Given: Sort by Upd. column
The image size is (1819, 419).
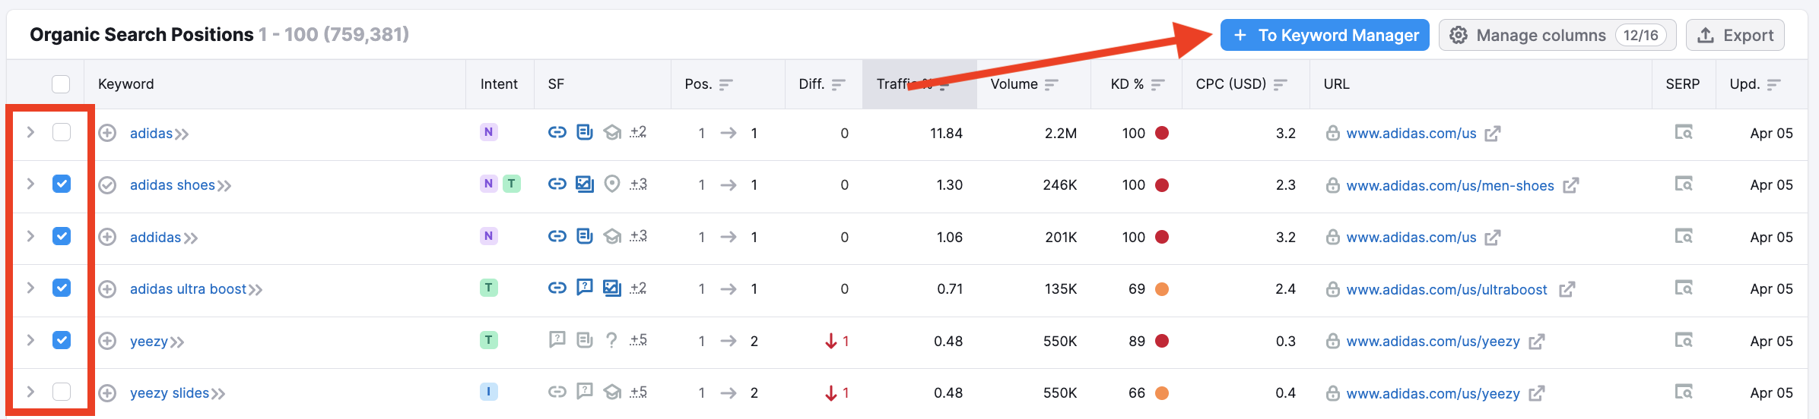Looking at the screenshot, I should pyautogui.click(x=1774, y=84).
